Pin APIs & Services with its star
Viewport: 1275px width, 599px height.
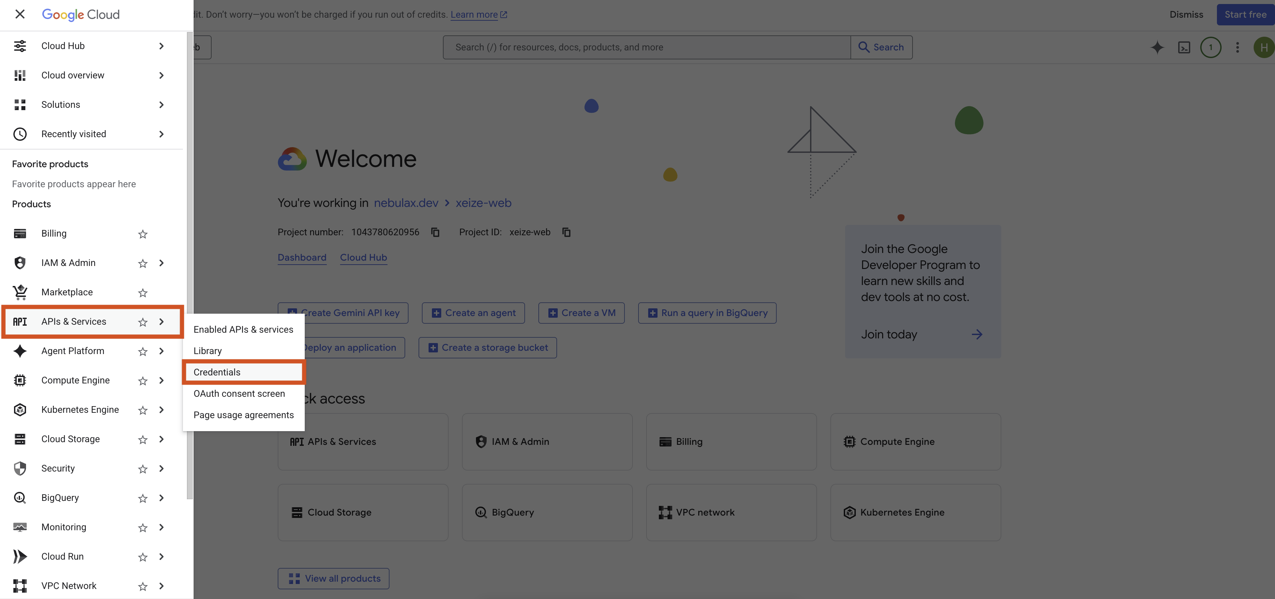143,322
